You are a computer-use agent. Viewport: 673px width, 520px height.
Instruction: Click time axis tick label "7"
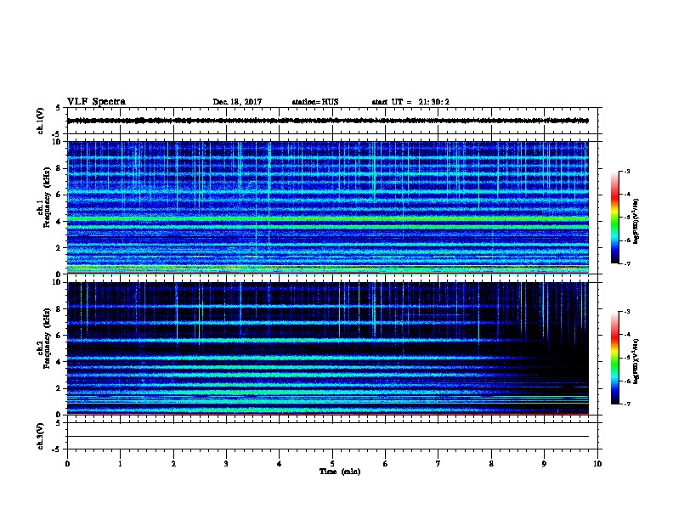click(x=438, y=464)
